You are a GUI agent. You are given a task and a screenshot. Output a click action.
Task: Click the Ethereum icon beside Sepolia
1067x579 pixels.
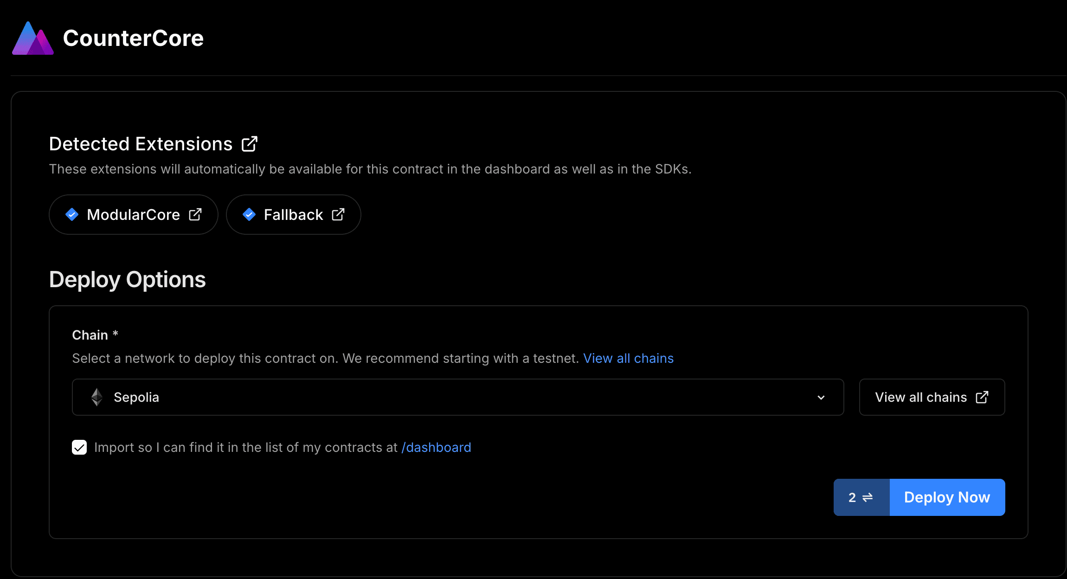click(x=97, y=397)
